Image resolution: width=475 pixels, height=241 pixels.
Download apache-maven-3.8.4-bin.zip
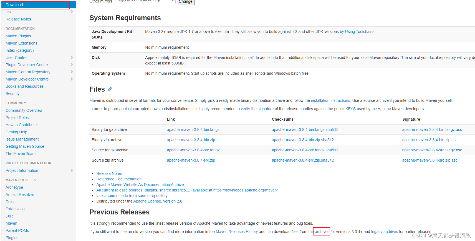pyautogui.click(x=191, y=140)
